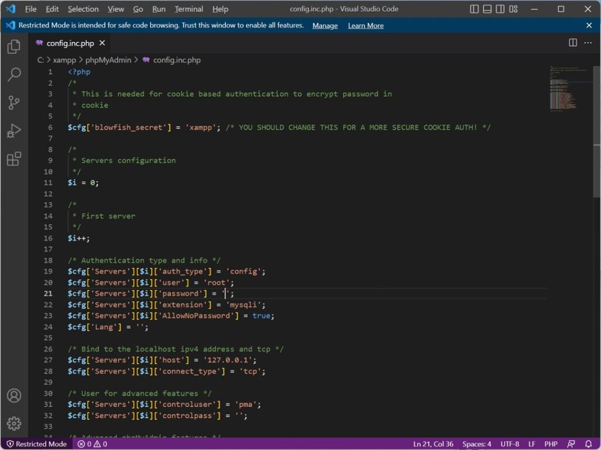601x450 pixels.
Task: Show errors and warnings from the status bar
Action: tap(92, 444)
